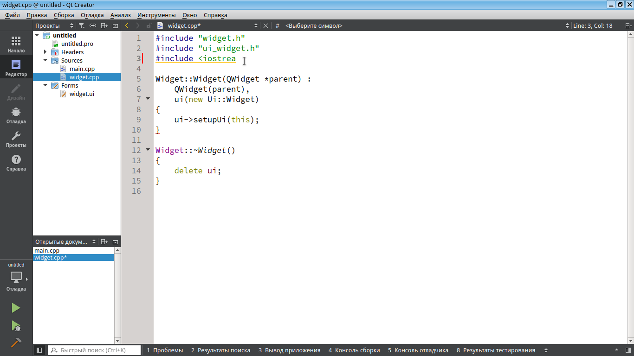
Task: Open the Сборка menu
Action: pyautogui.click(x=64, y=15)
